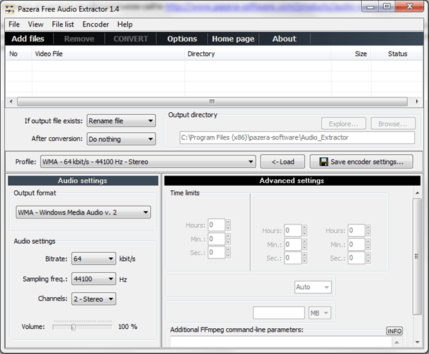The image size is (429, 354).
Task: Click the Home page toolbar button
Action: [233, 39]
